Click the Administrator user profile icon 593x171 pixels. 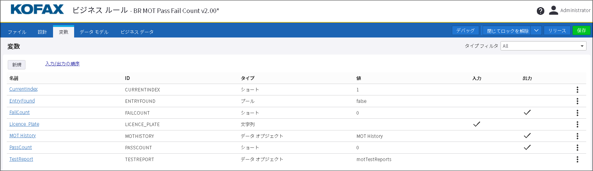coord(553,11)
